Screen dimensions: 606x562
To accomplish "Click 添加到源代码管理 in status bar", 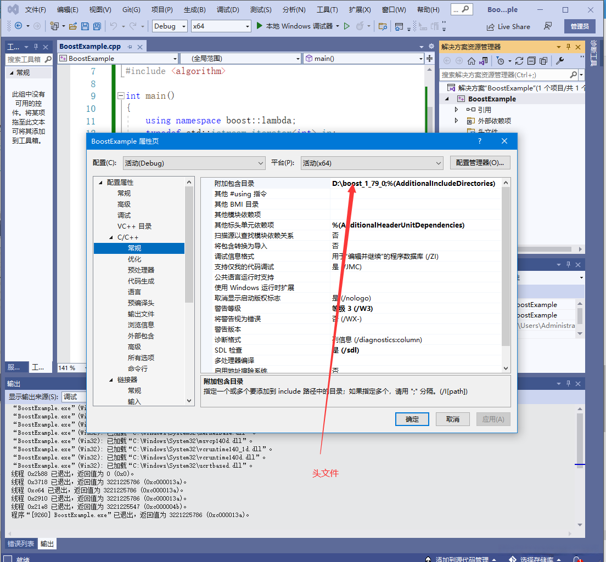I will pos(462,559).
